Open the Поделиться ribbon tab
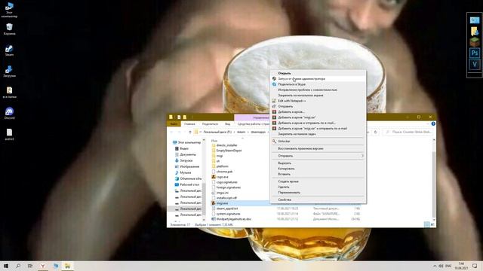The height and width of the screenshot is (271, 483). [x=210, y=123]
